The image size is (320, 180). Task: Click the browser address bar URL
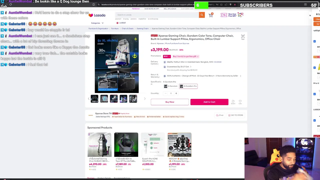point(147,4)
